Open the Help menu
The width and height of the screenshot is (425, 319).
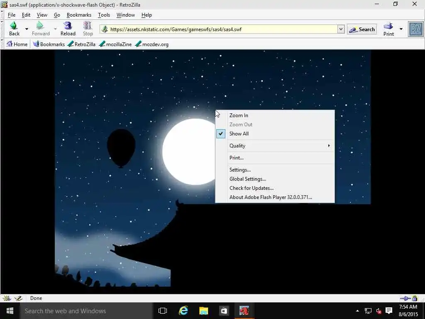147,15
